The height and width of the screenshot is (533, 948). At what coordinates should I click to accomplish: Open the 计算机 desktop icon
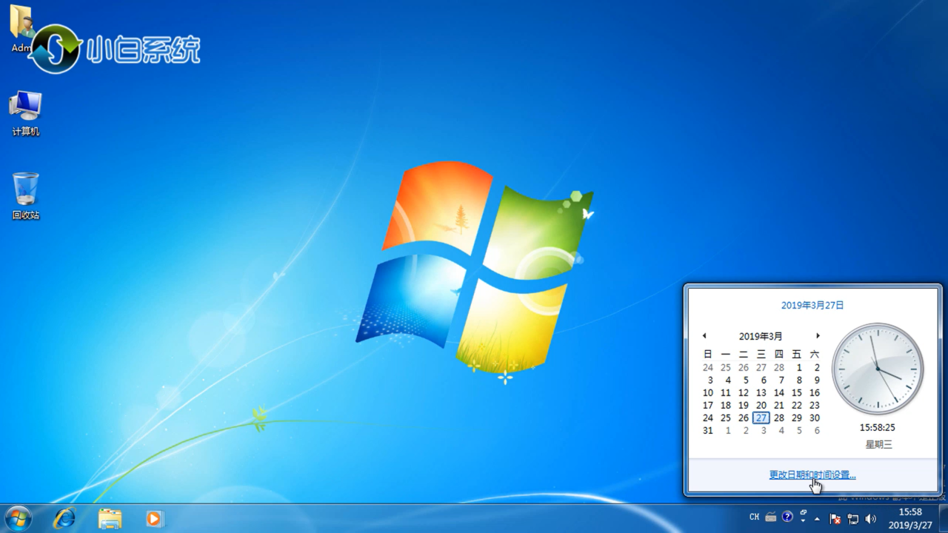pos(25,113)
